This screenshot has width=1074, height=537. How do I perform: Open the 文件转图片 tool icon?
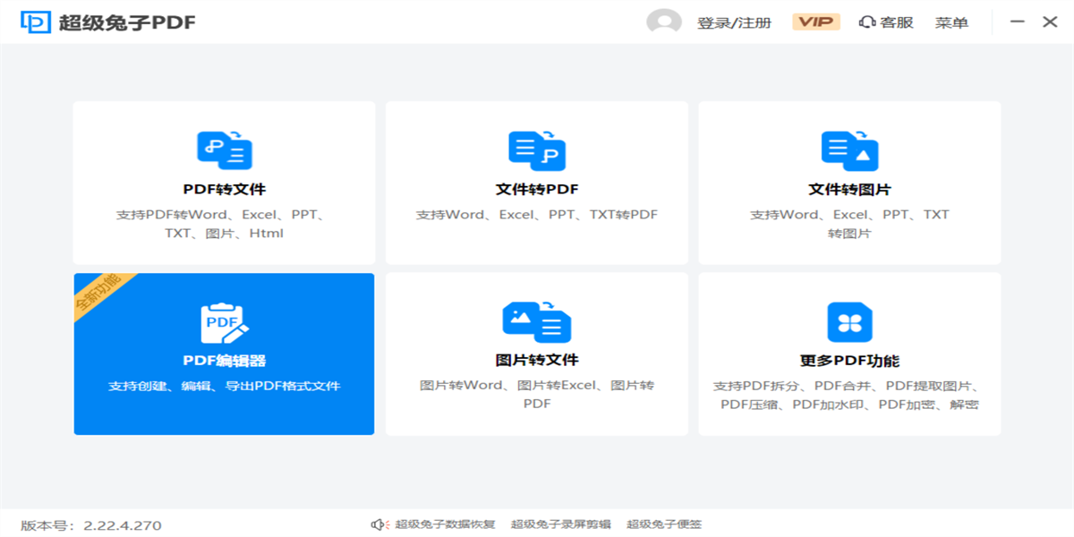click(x=848, y=149)
